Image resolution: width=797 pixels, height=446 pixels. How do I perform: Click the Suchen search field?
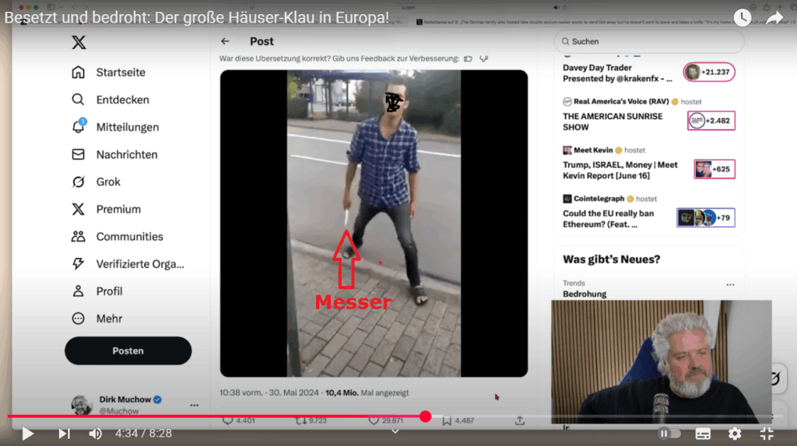(649, 42)
